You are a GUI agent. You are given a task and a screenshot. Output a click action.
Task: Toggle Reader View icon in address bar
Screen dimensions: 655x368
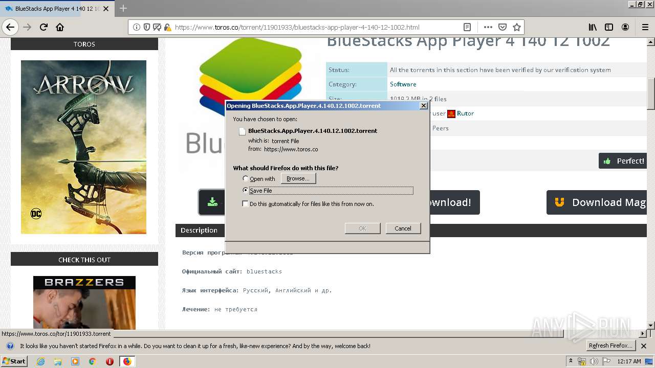tap(467, 27)
